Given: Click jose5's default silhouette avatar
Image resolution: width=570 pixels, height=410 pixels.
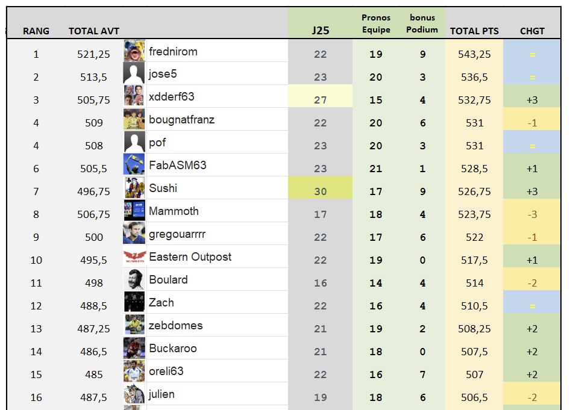Looking at the screenshot, I should coord(134,73).
